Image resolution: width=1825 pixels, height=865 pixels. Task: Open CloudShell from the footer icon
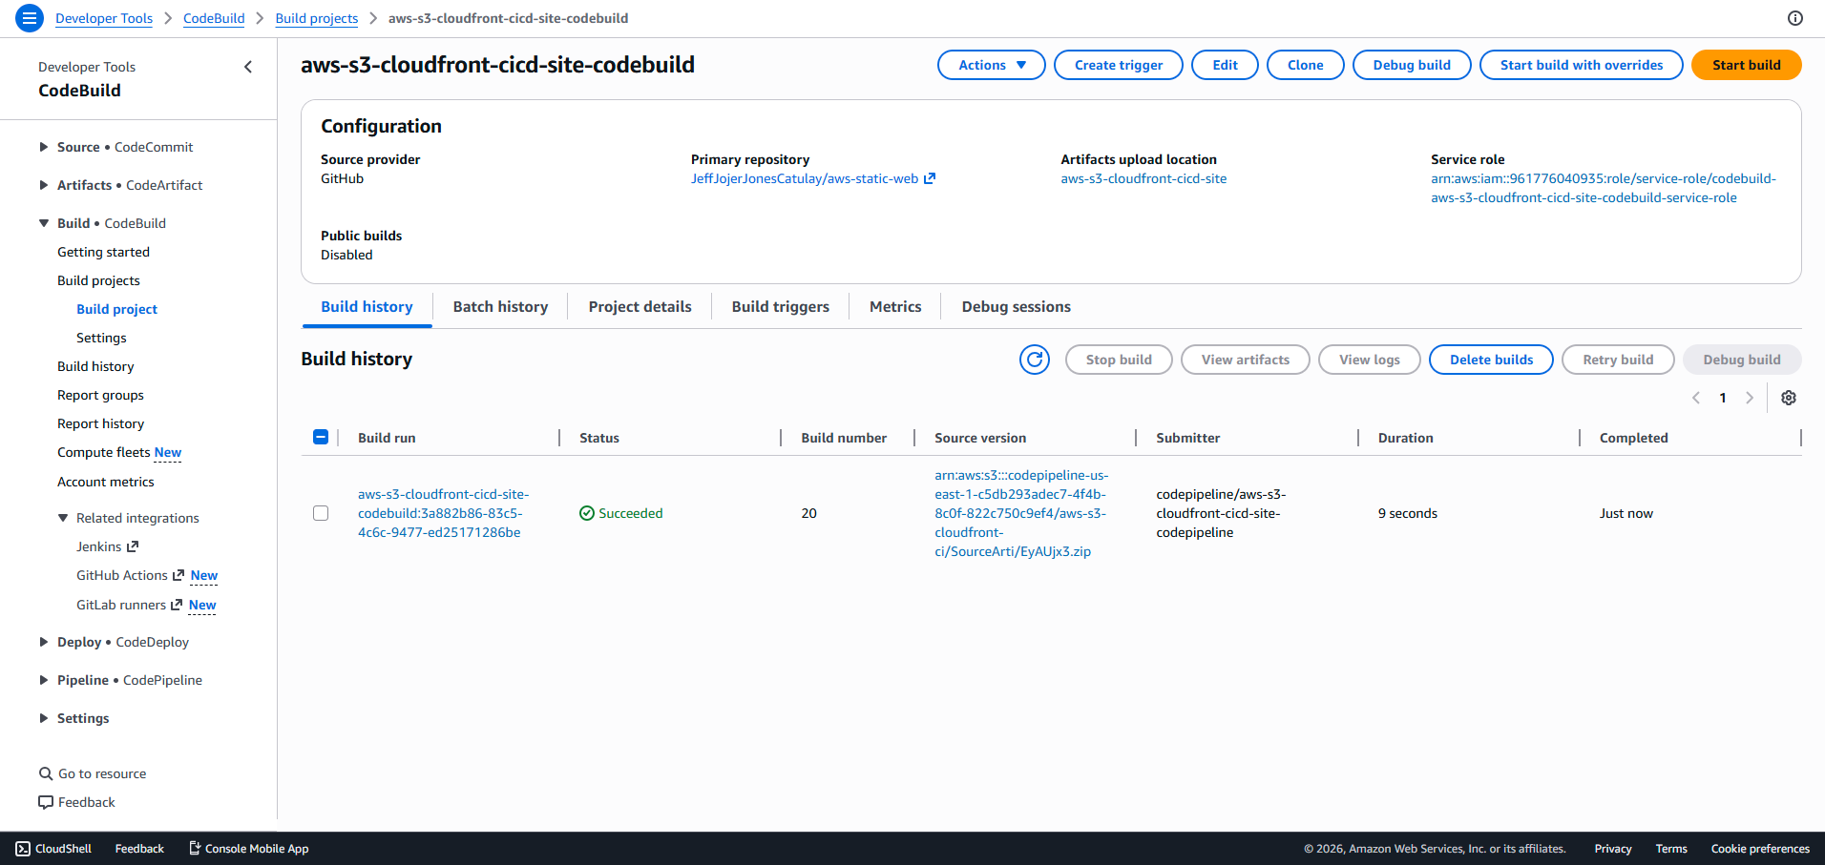coord(23,849)
